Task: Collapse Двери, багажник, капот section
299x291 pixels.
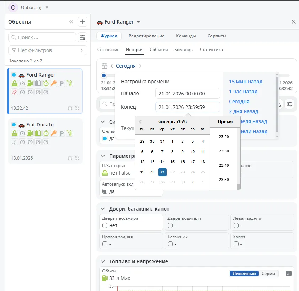Action: click(103, 209)
